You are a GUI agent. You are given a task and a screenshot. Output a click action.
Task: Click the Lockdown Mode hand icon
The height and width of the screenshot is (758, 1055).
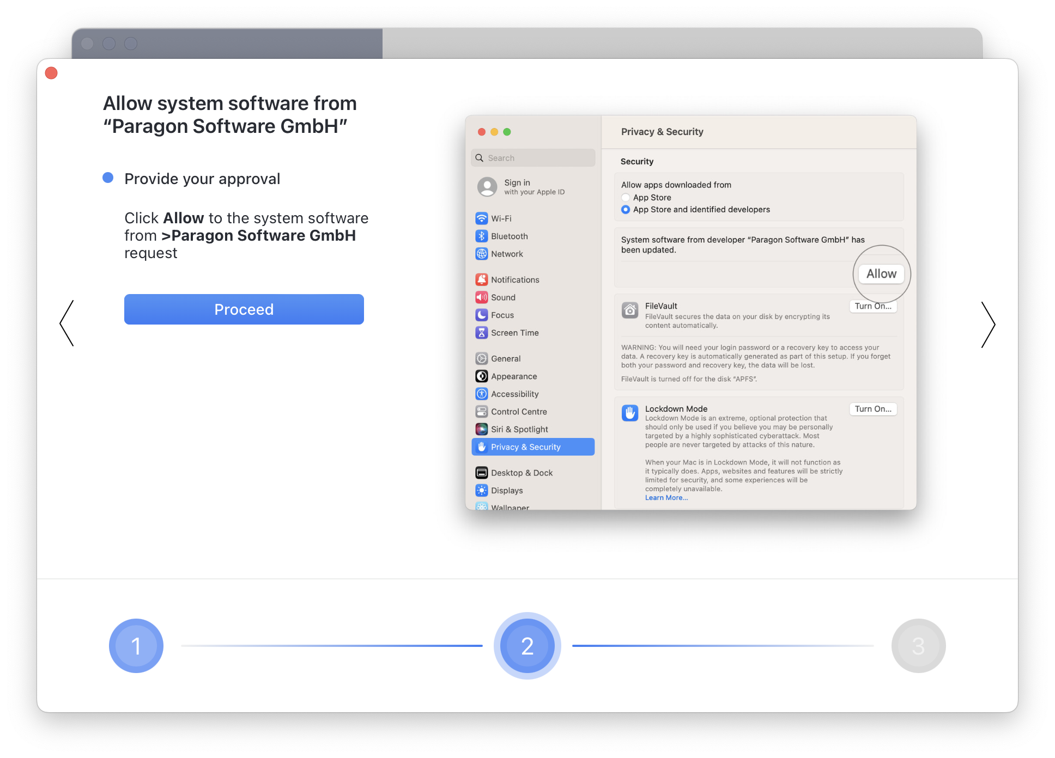(x=630, y=413)
